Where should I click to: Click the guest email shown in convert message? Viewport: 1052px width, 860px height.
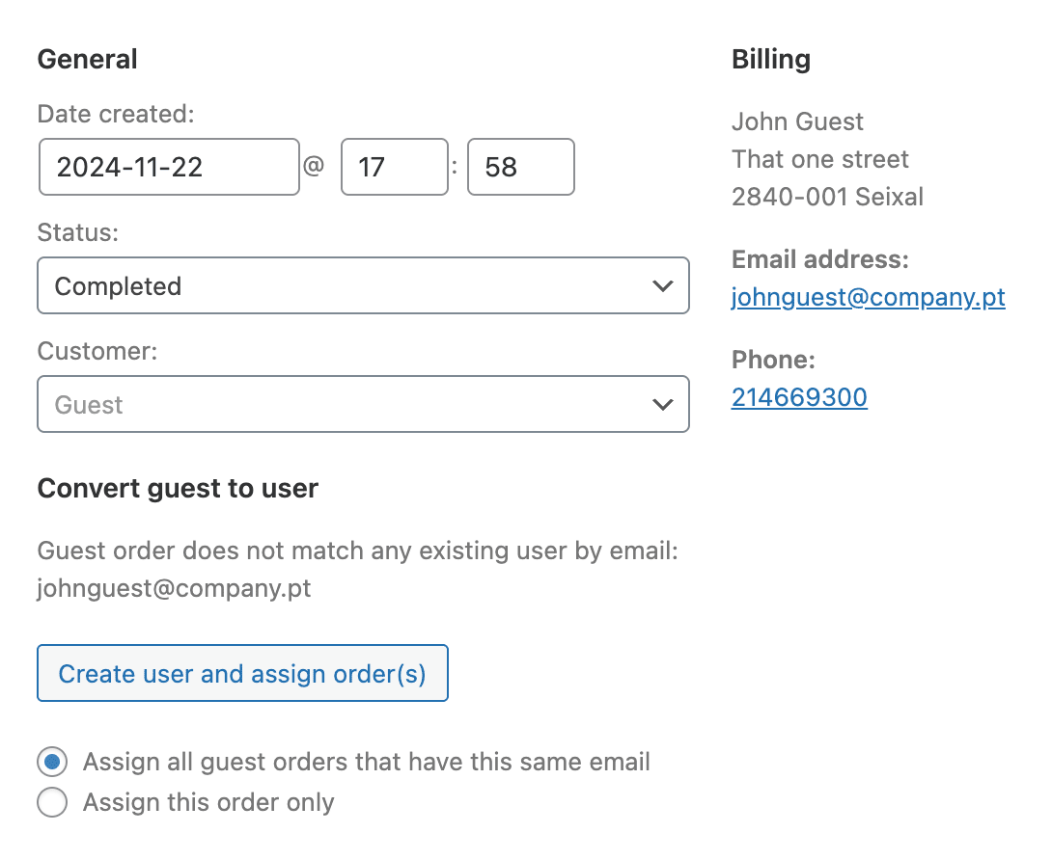pos(173,588)
